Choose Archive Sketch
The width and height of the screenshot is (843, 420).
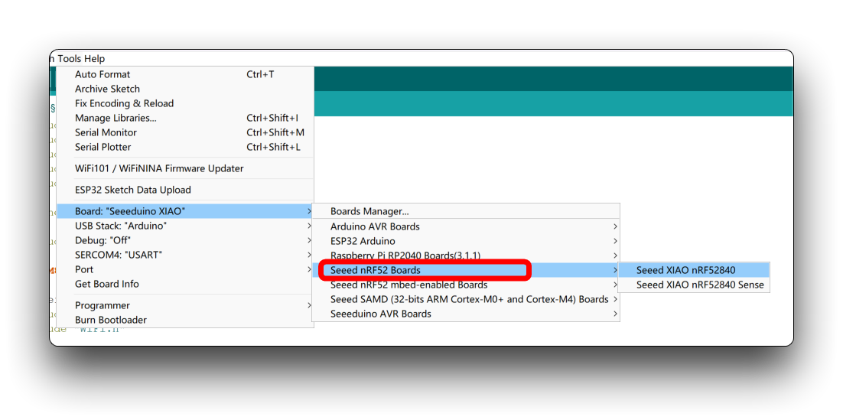point(185,89)
